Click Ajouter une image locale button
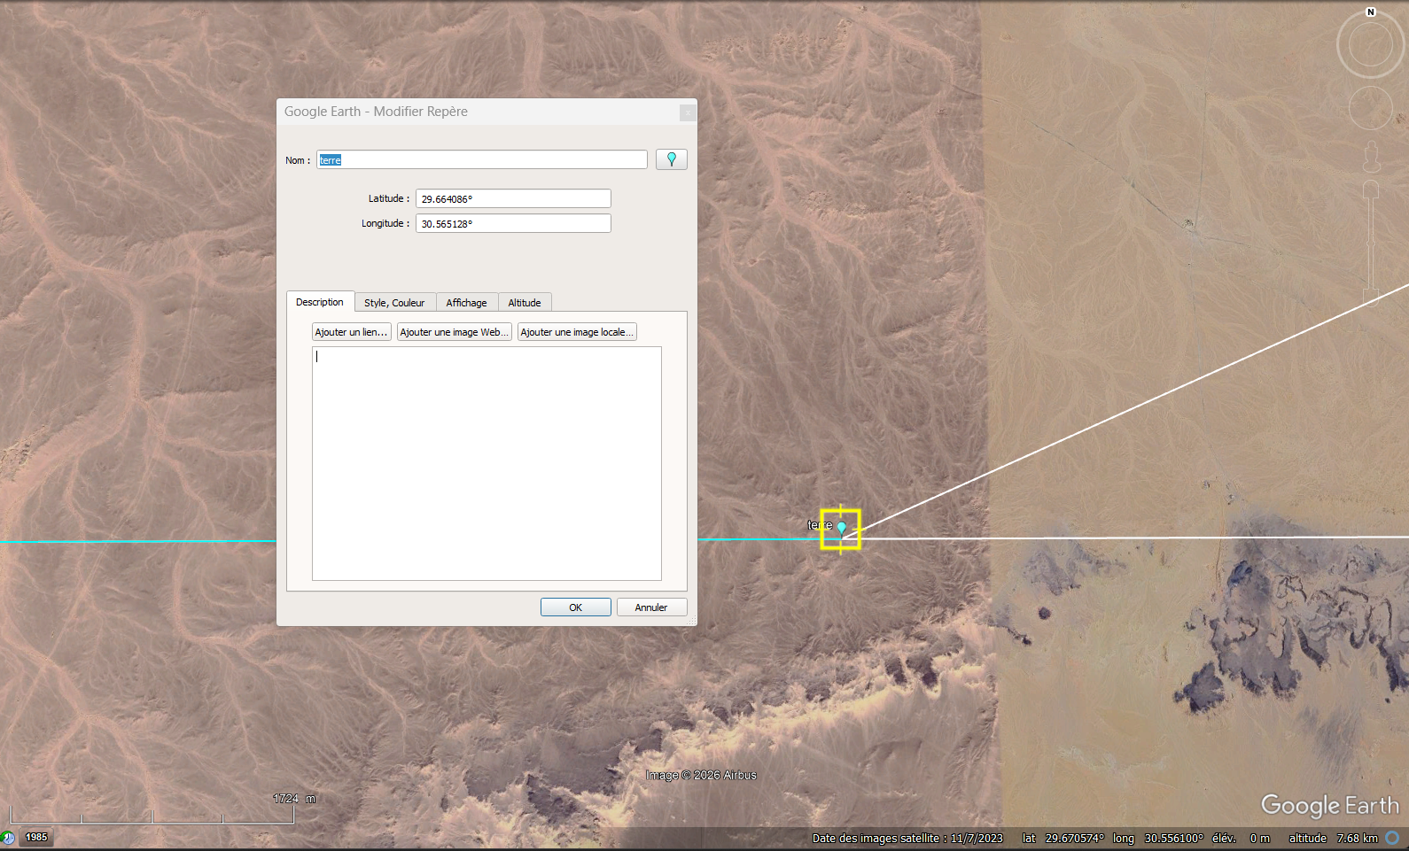 pyautogui.click(x=577, y=332)
